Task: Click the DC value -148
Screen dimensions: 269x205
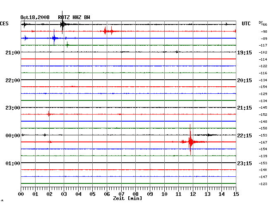Action: (263, 122)
